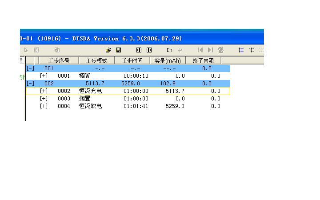Click value 5259.0 in cycle 002 row
The width and height of the screenshot is (320, 200).
pyautogui.click(x=131, y=84)
